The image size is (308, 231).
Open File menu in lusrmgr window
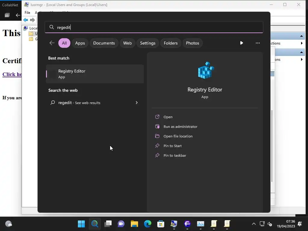click(27, 13)
